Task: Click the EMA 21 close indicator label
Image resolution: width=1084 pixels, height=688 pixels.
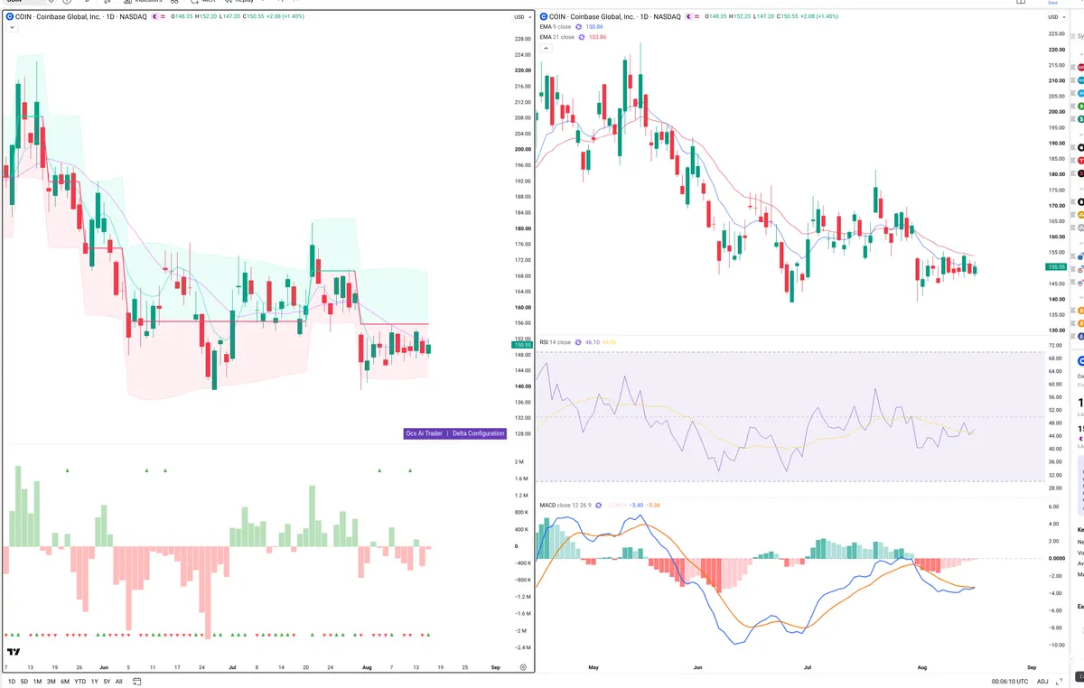Action: (x=556, y=37)
